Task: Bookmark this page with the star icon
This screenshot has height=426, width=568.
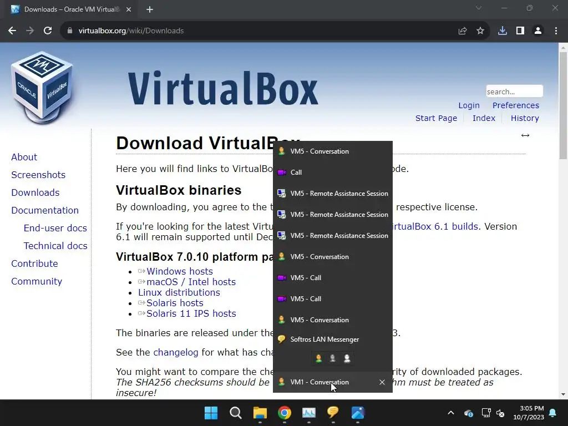Action: [480, 31]
